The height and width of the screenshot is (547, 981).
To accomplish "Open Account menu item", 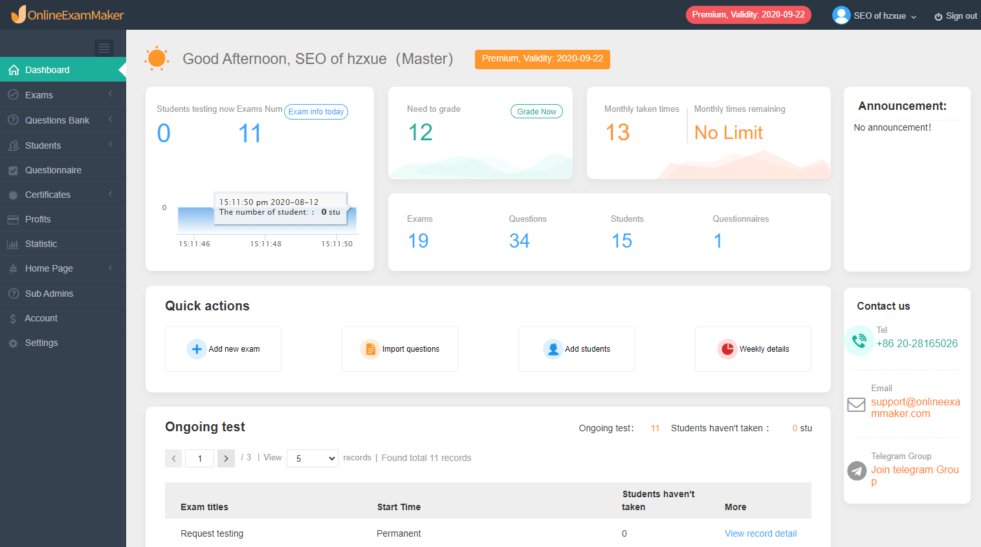I will (63, 318).
